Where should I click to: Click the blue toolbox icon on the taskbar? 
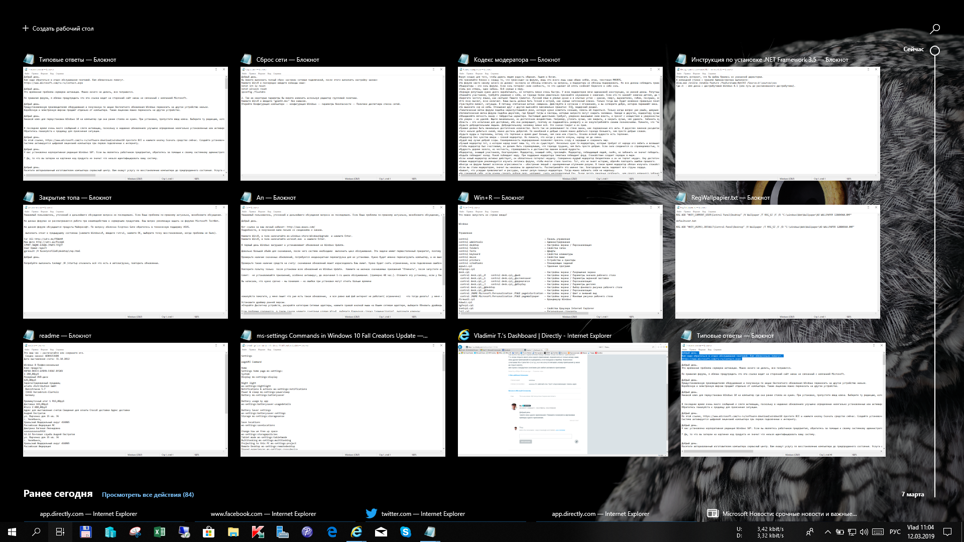click(x=282, y=532)
